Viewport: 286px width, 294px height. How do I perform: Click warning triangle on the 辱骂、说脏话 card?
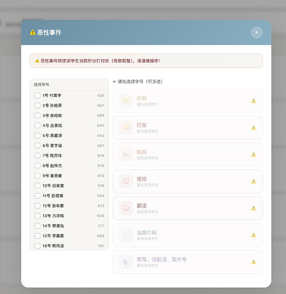click(254, 262)
